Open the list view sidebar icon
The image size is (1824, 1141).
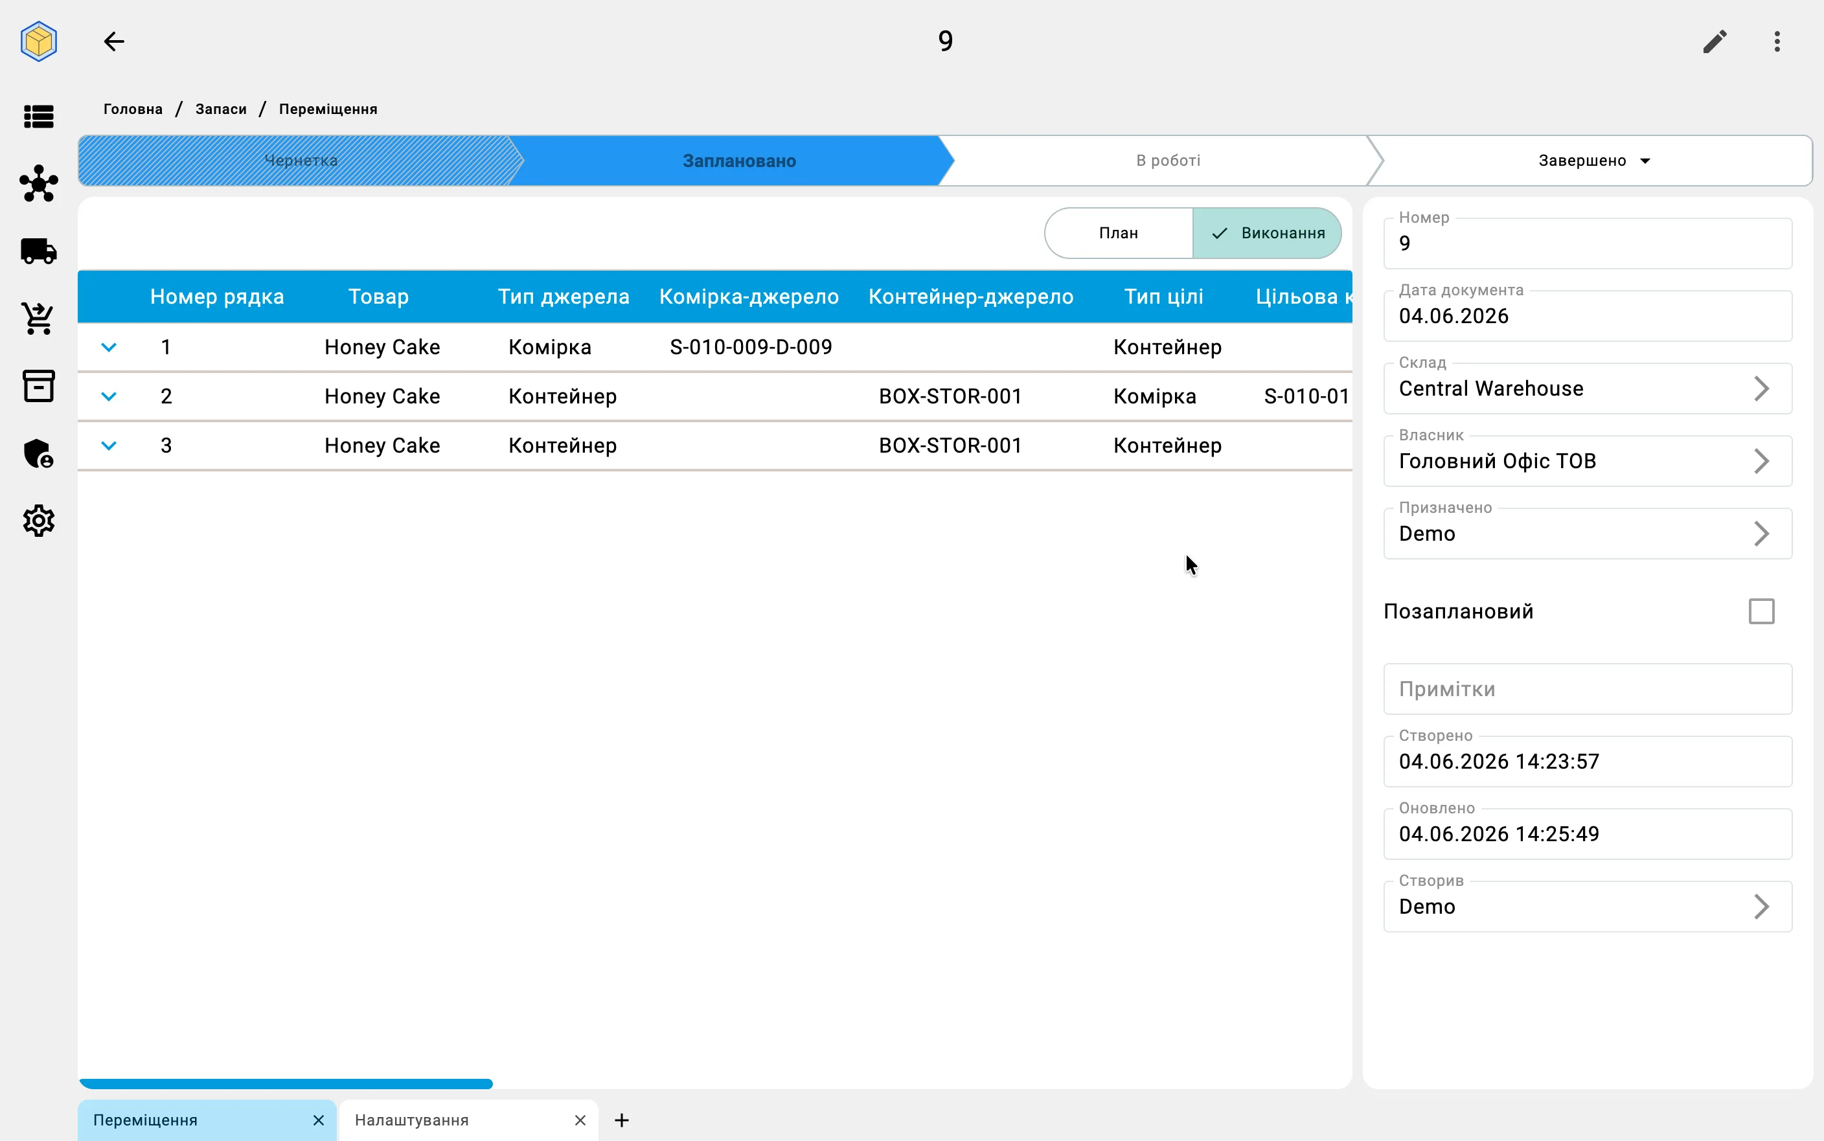point(38,116)
